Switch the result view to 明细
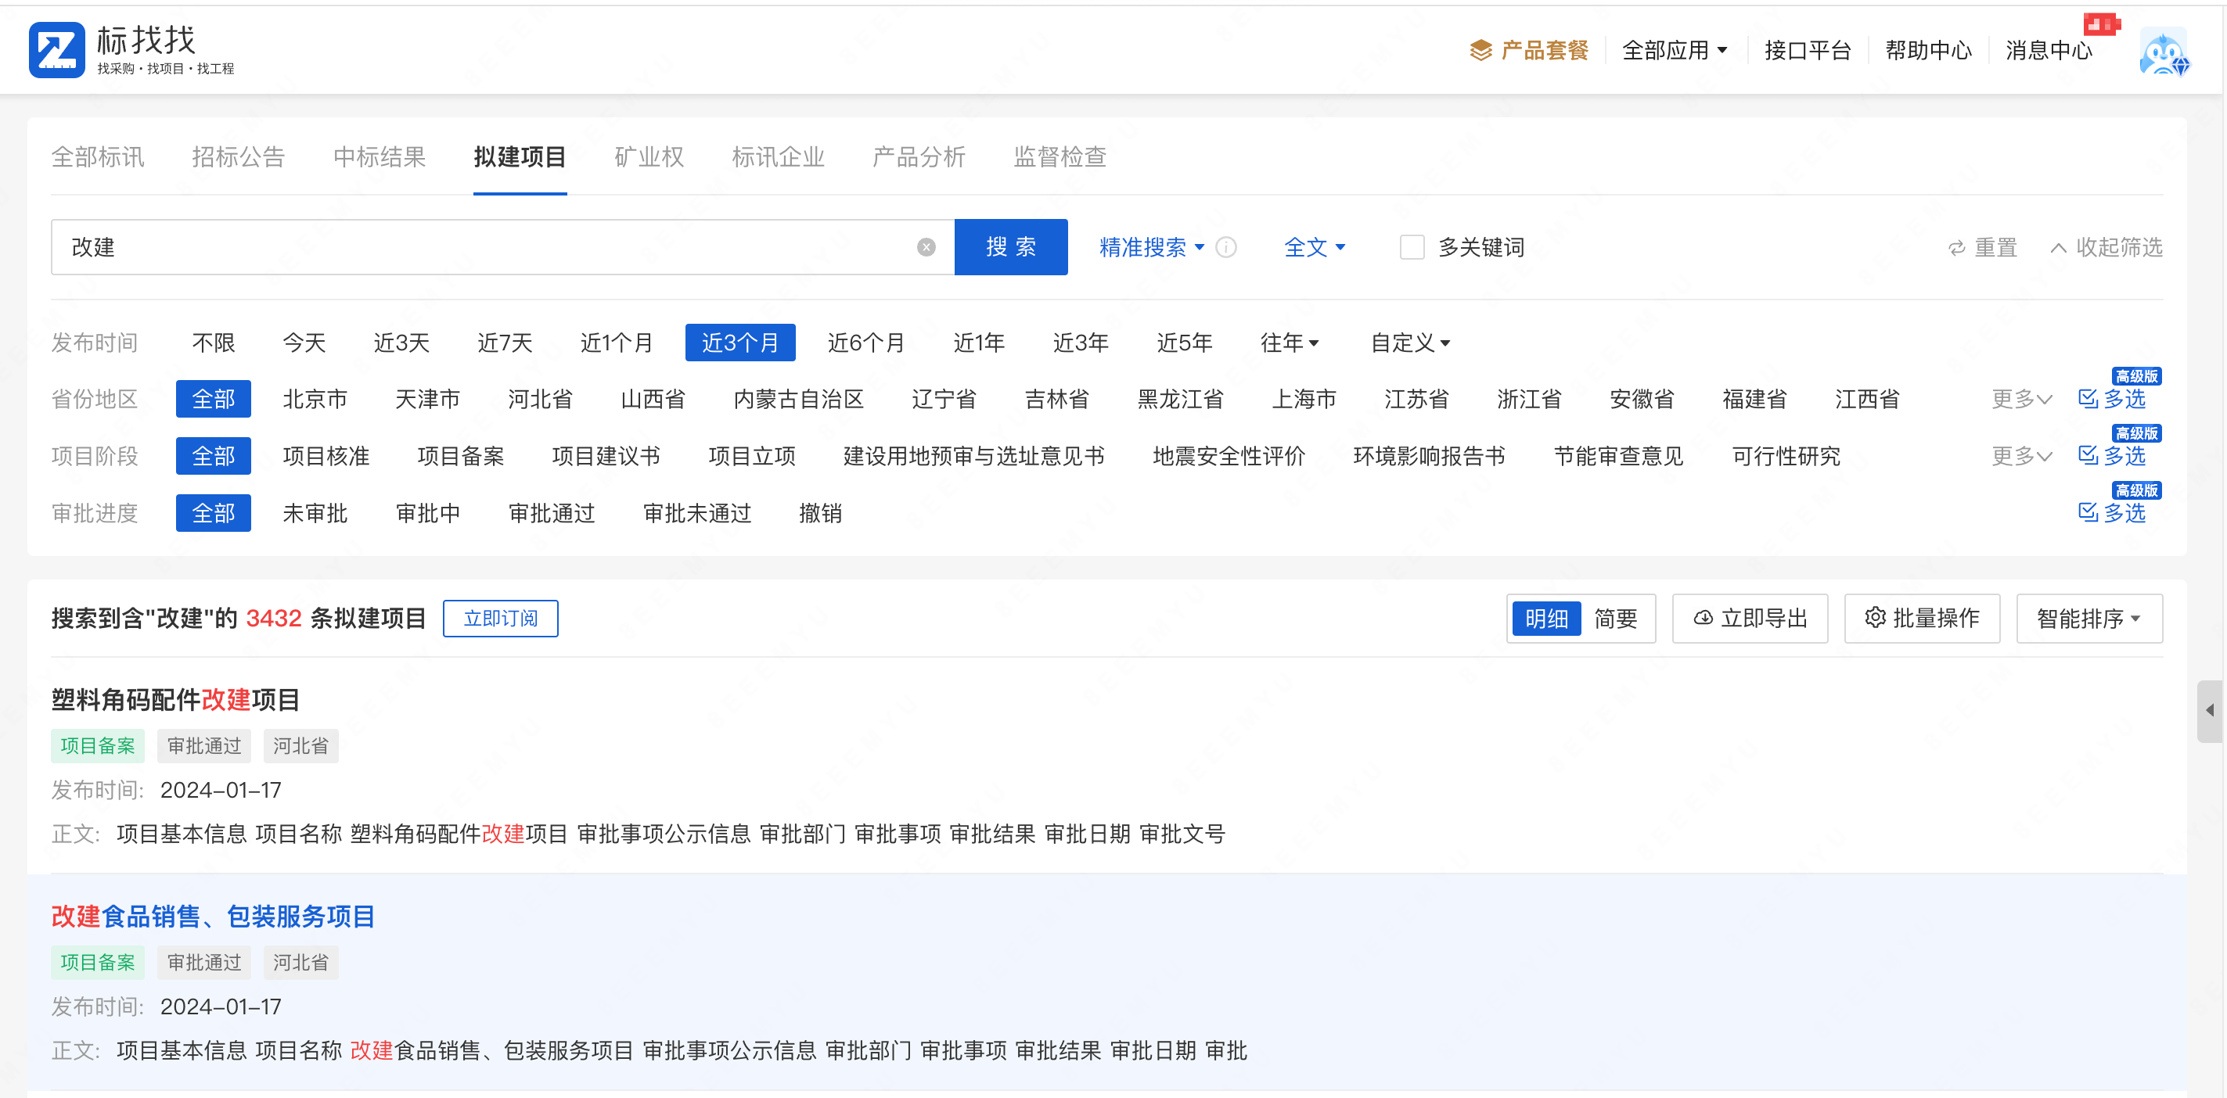2227x1098 pixels. tap(1545, 618)
